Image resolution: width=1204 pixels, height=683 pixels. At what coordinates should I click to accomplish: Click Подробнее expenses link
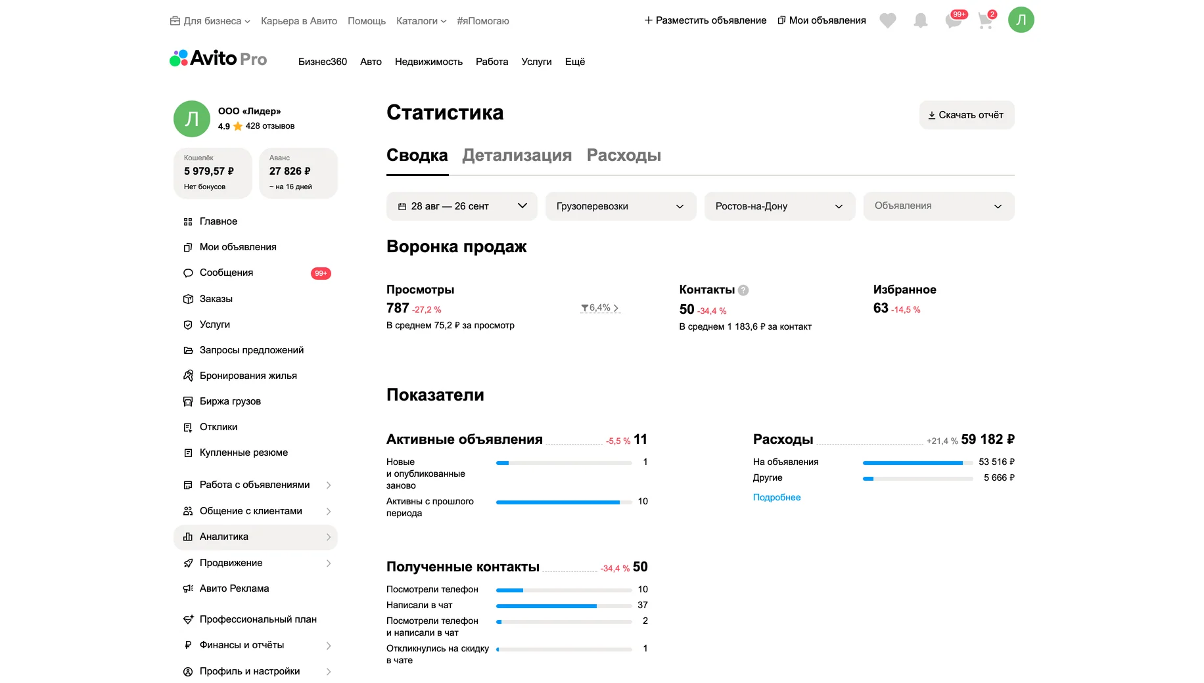[777, 497]
